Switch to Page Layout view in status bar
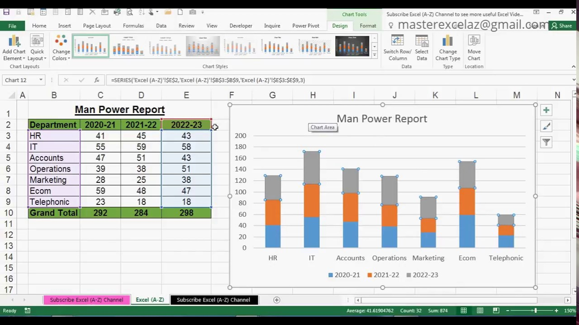Screen dimensions: 579x325 tap(480, 311)
